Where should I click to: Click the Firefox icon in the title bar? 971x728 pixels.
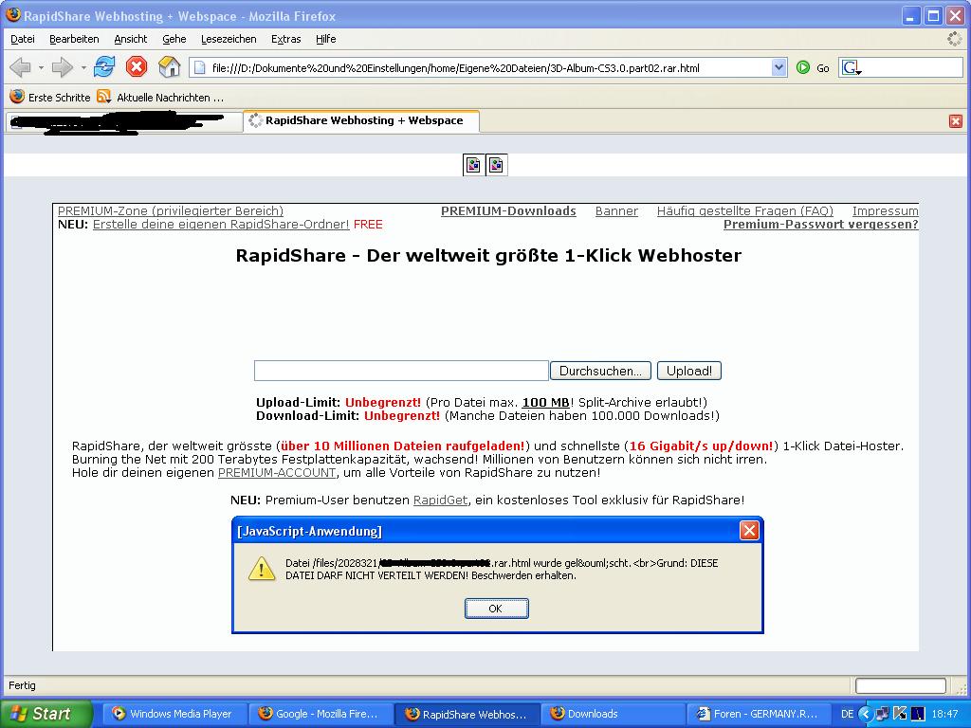click(x=12, y=15)
